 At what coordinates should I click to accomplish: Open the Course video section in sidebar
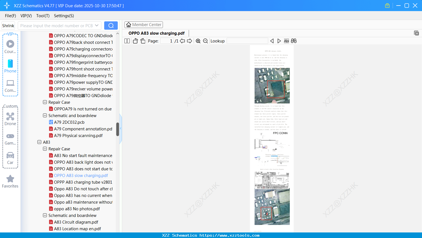coord(10,47)
